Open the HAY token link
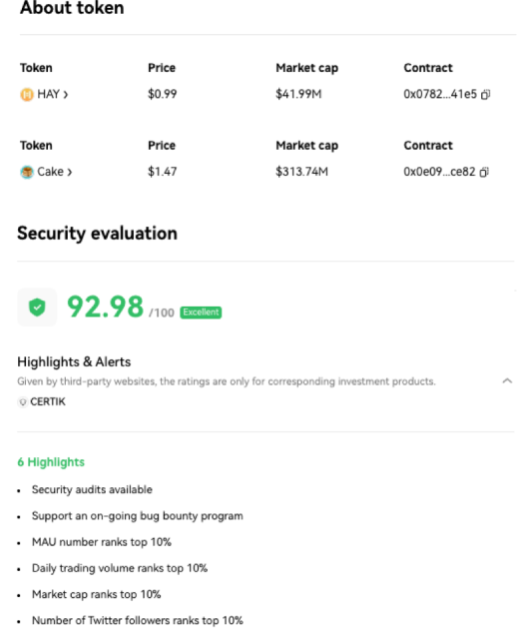The width and height of the screenshot is (517, 629). (49, 94)
